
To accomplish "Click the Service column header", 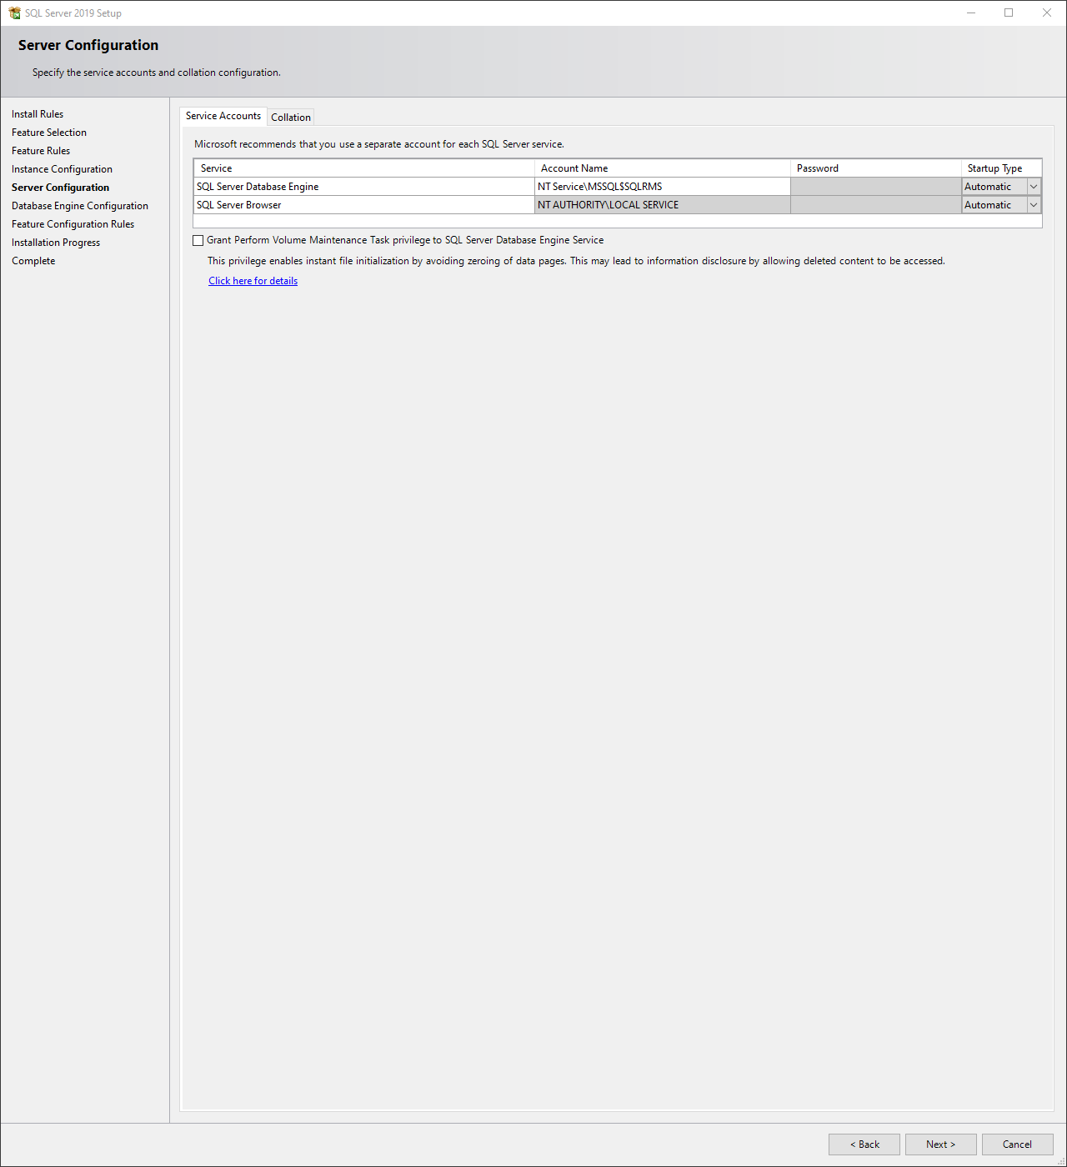I will click(363, 168).
